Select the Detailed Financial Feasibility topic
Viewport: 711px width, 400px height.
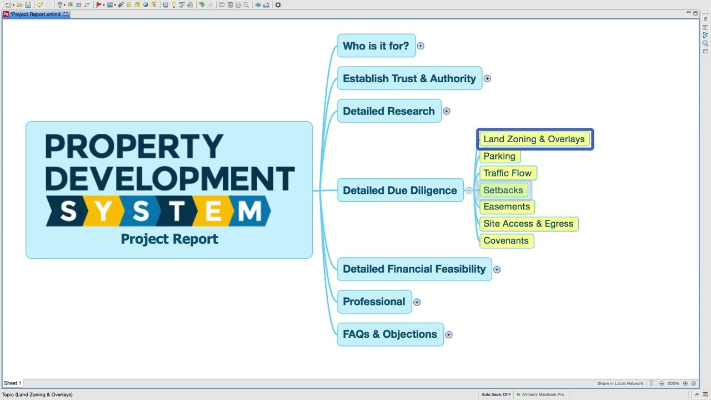[414, 269]
